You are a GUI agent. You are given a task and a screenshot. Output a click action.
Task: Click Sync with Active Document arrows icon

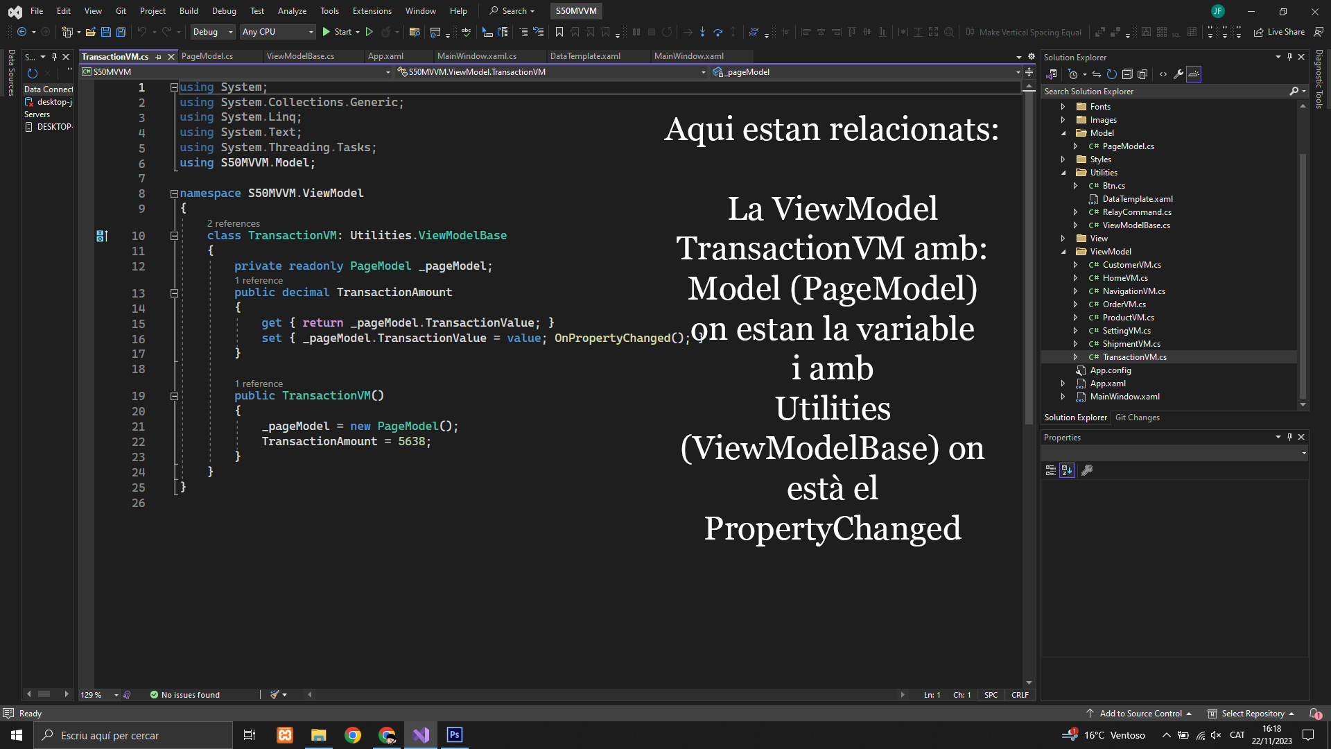point(1097,74)
